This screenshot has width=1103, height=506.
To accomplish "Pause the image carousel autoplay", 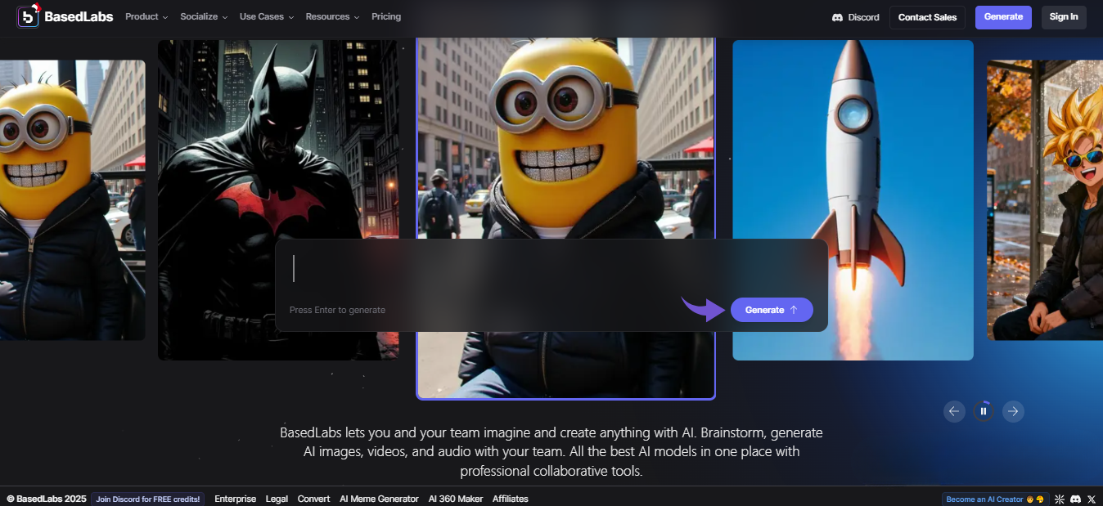I will [x=984, y=411].
